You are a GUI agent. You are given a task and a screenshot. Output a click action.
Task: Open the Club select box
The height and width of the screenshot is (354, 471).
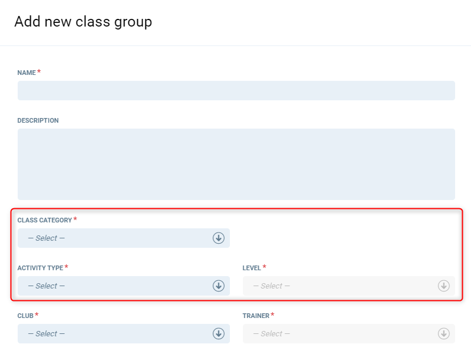[x=115, y=333]
